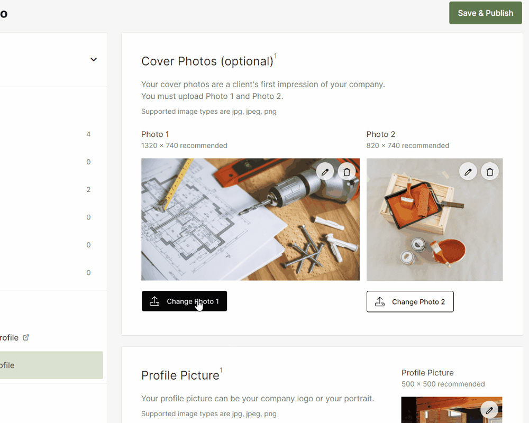Select the highlighted profile item in sidebar
Image resolution: width=529 pixels, height=423 pixels.
pyautogui.click(x=51, y=365)
